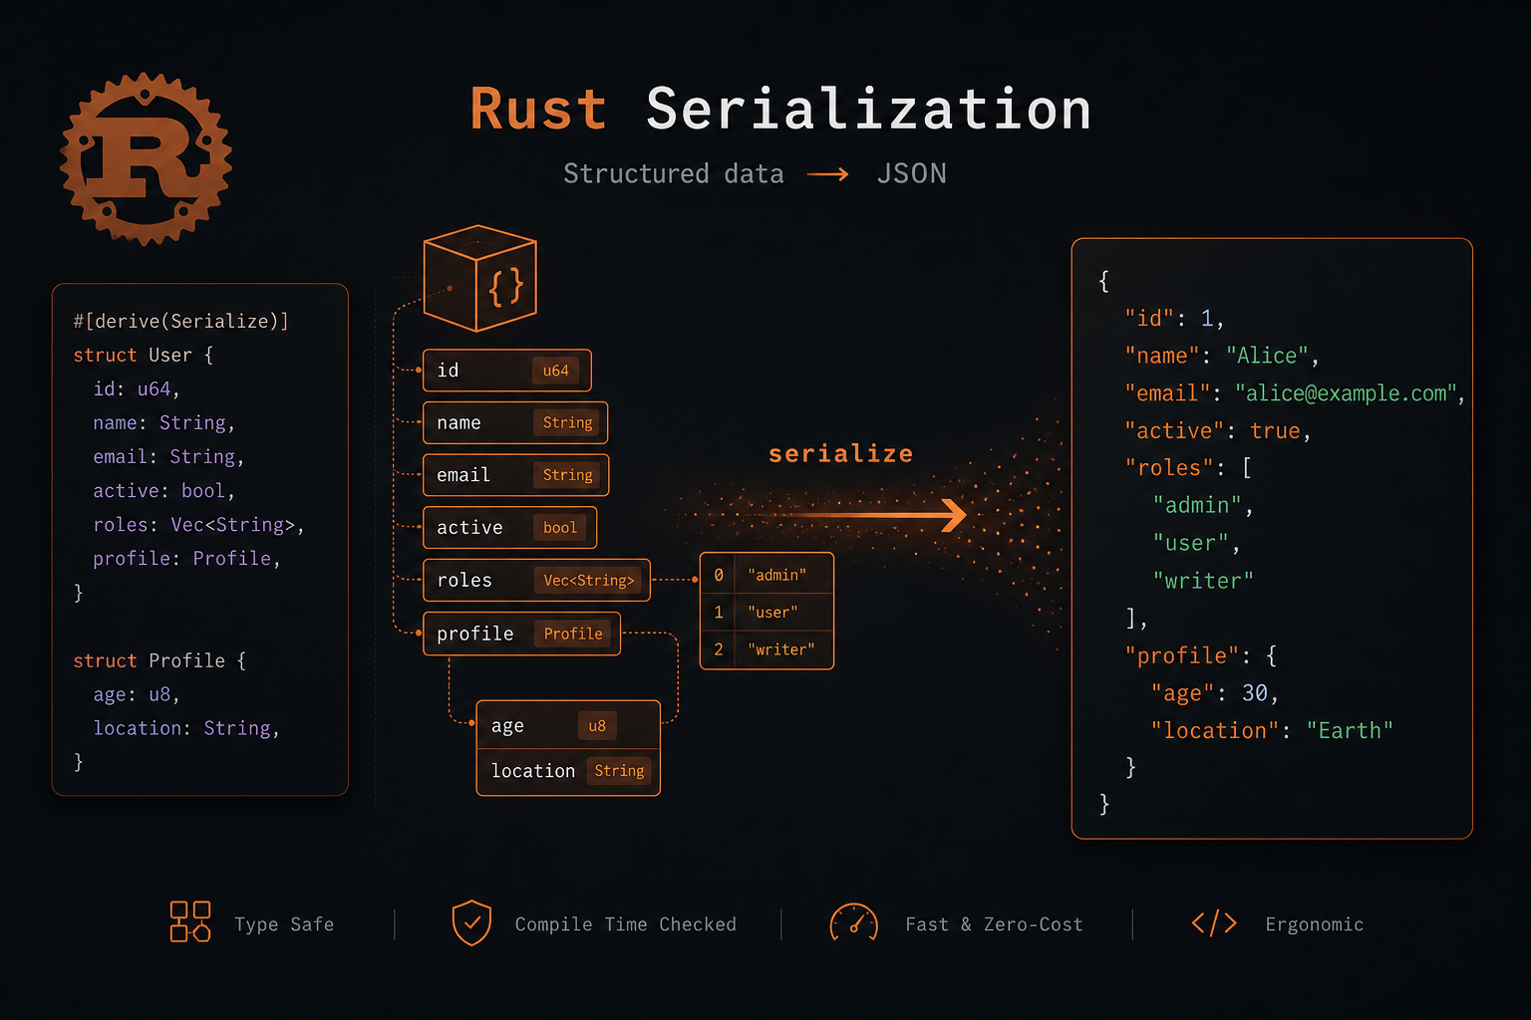Click the profile: Profile, code line

[186, 558]
